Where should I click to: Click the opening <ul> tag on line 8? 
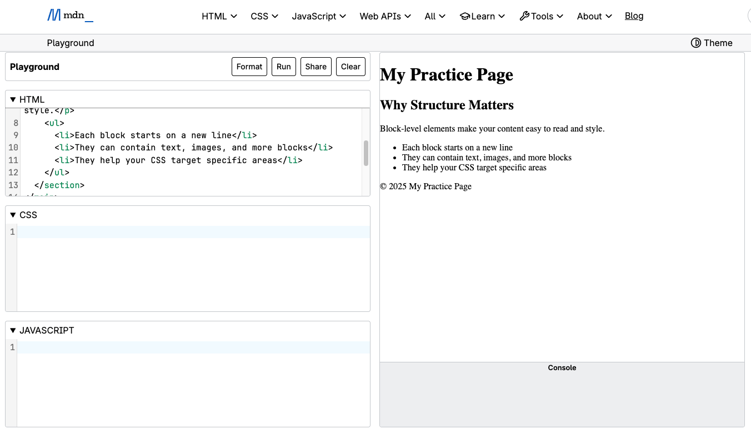54,123
